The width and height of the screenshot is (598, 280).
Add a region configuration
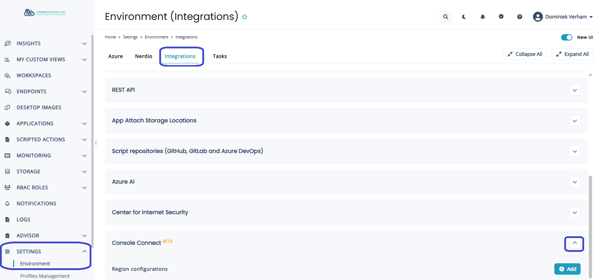567,269
